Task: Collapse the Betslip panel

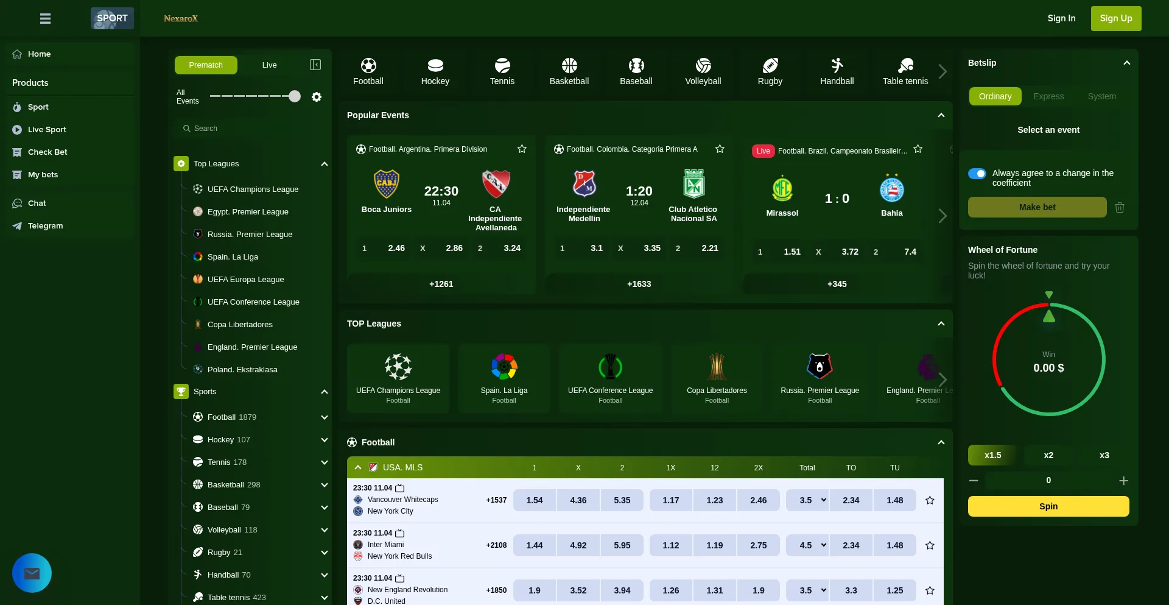Action: tap(1127, 63)
